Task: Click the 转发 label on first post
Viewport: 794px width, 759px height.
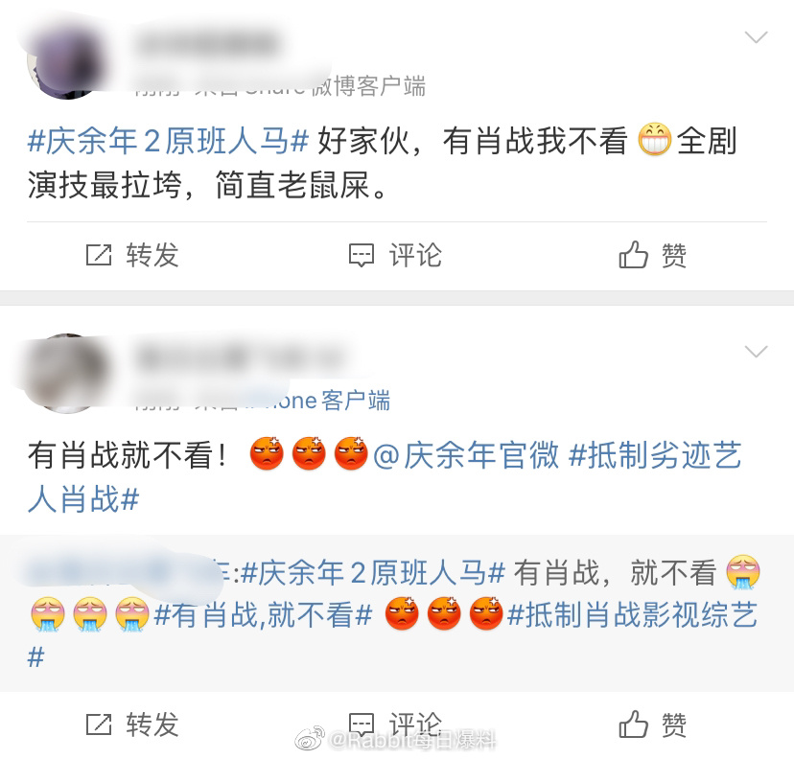Action: click(152, 255)
